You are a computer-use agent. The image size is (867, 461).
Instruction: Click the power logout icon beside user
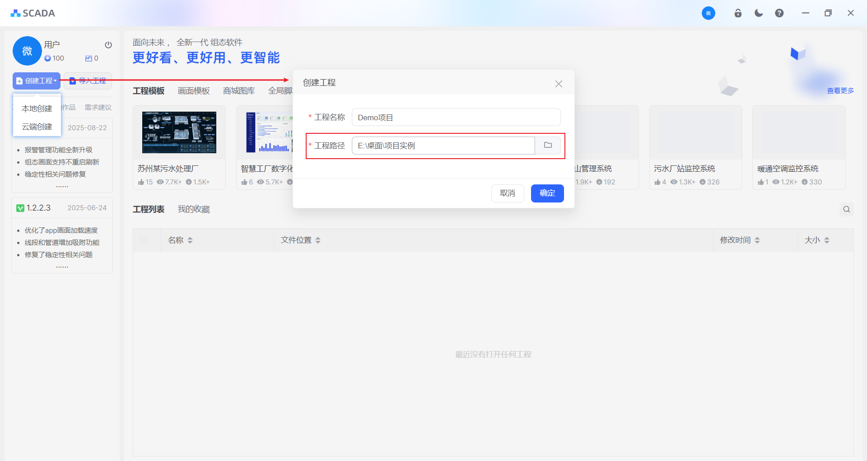(108, 45)
